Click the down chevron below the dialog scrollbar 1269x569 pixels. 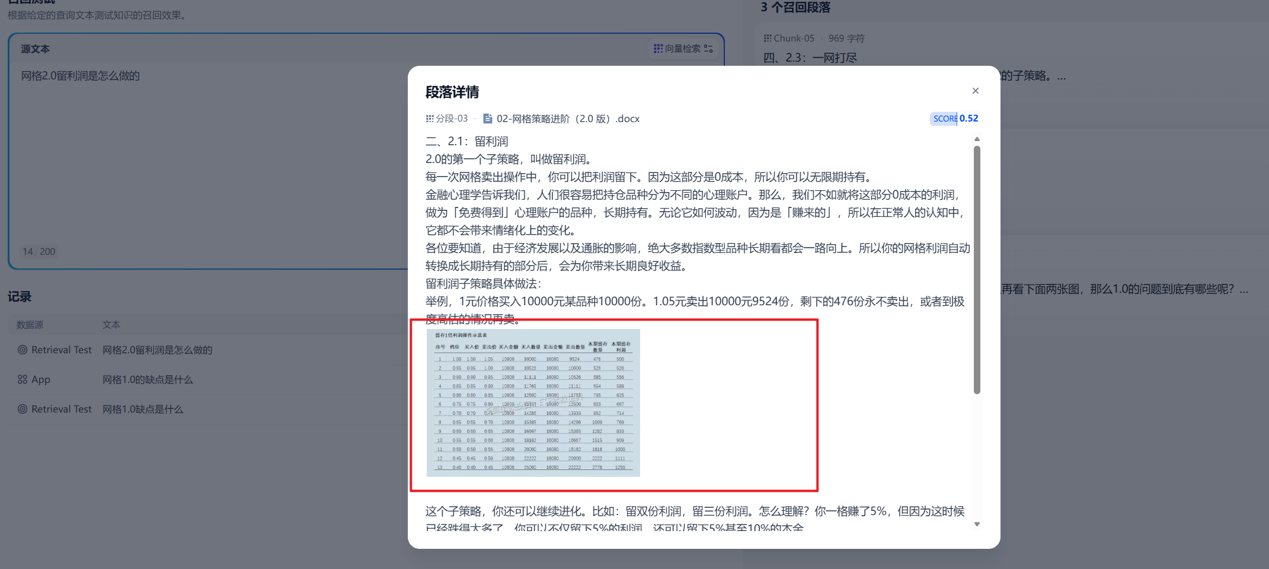[977, 524]
